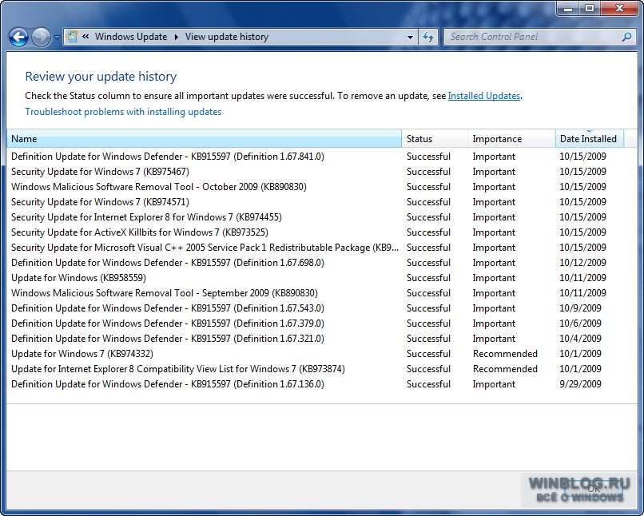Click View update history breadcrumb segment

[x=227, y=37]
